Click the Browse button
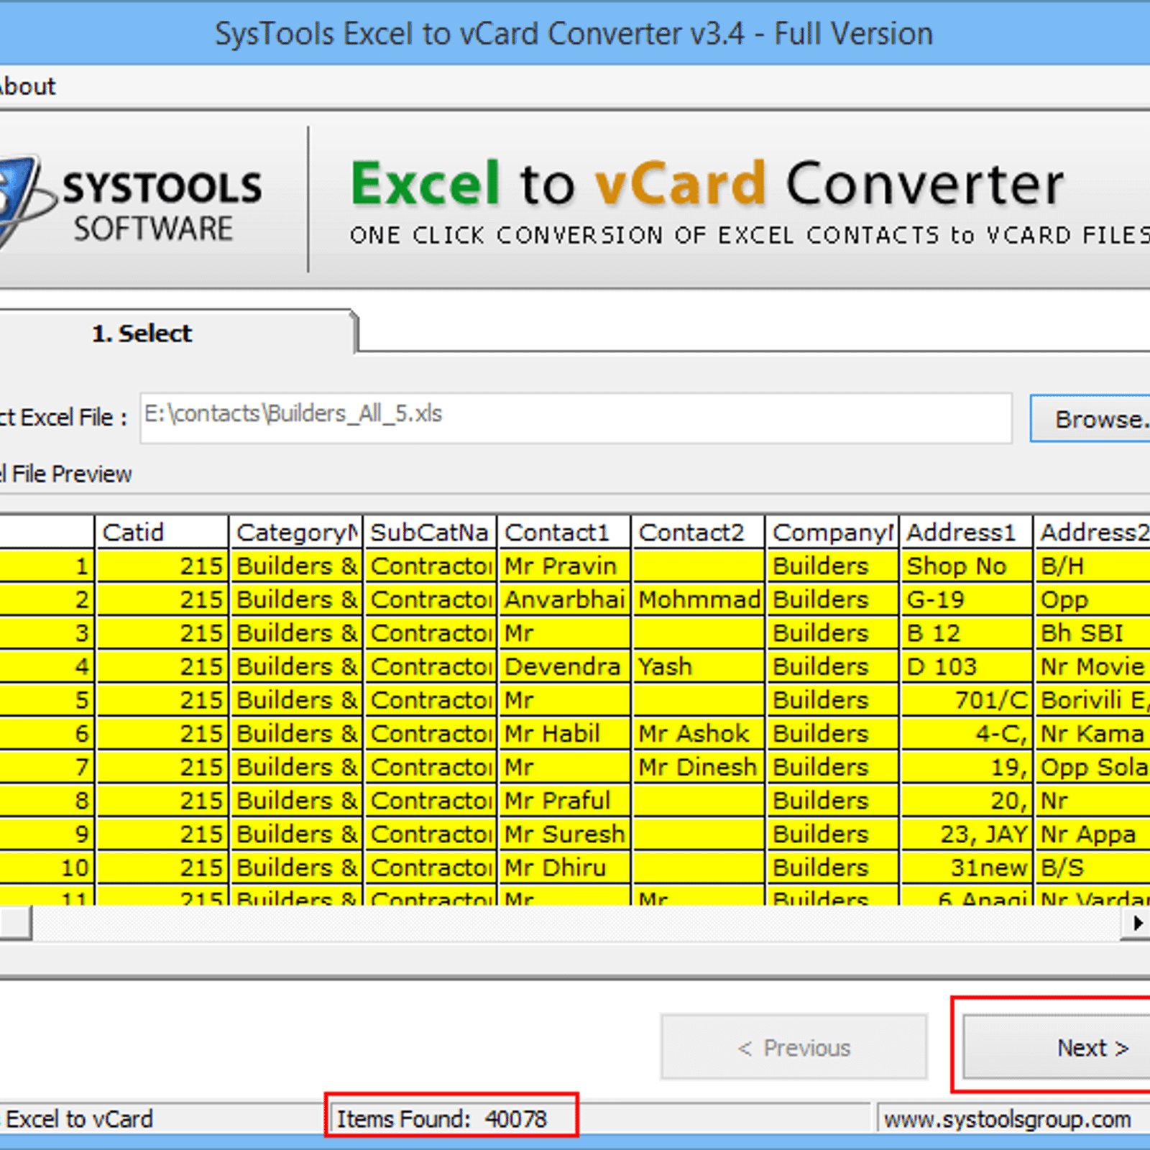The image size is (1150, 1150). click(x=1090, y=418)
